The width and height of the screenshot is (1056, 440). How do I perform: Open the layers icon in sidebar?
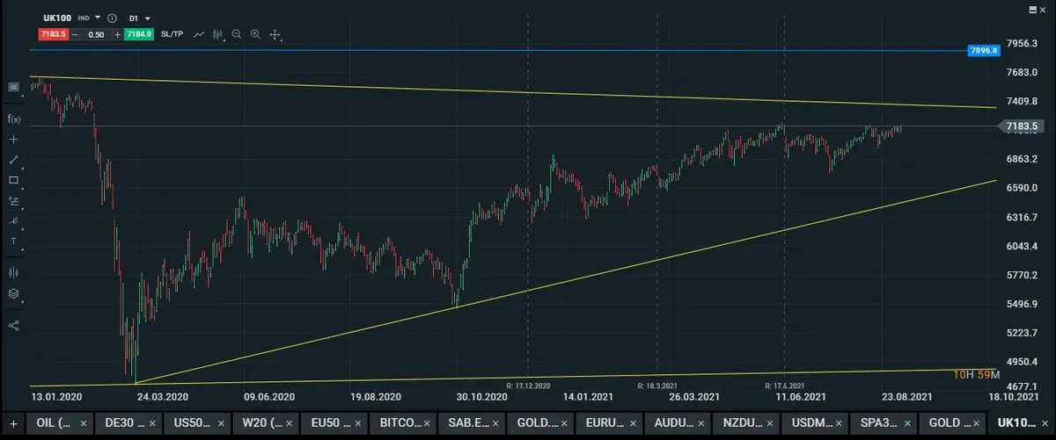[13, 294]
